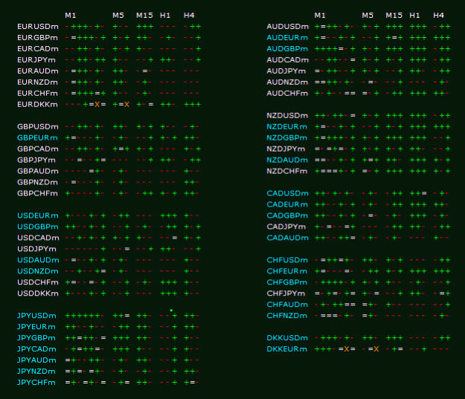Click JPYNZDm row label
This screenshot has width=465, height=399.
pyautogui.click(x=36, y=372)
